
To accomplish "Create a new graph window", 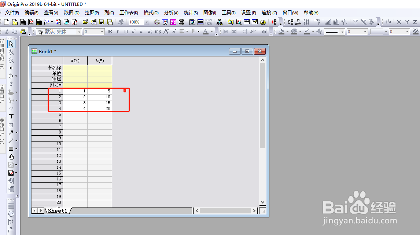I will point(31,22).
